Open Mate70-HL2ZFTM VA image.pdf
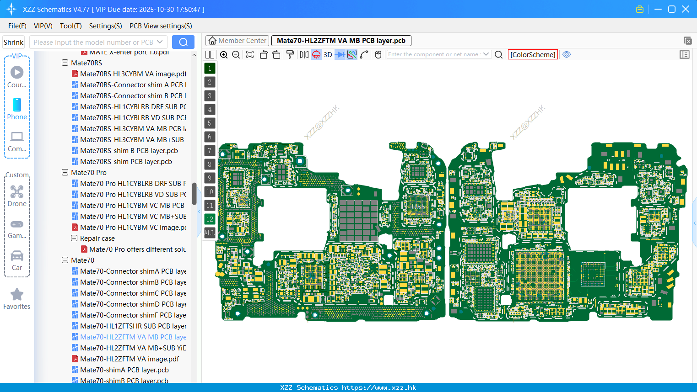 point(125,359)
